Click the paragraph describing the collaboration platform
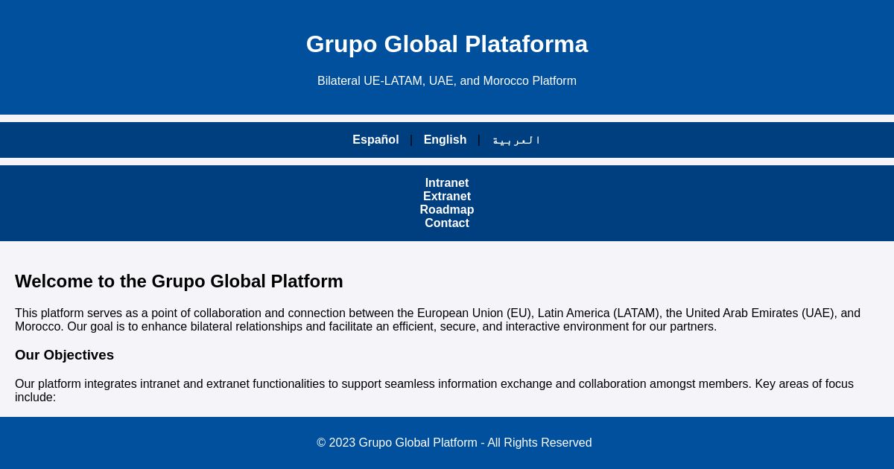This screenshot has height=469, width=894. click(438, 319)
